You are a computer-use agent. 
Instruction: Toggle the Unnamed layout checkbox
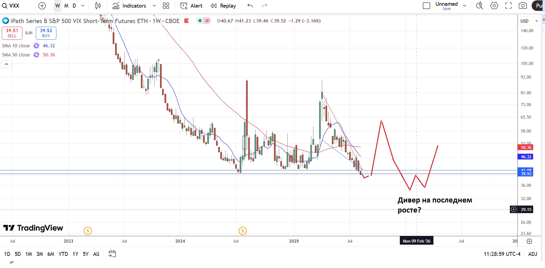pyautogui.click(x=426, y=6)
